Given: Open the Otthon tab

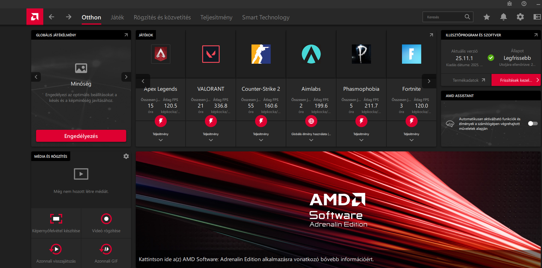Looking at the screenshot, I should pyautogui.click(x=91, y=17).
